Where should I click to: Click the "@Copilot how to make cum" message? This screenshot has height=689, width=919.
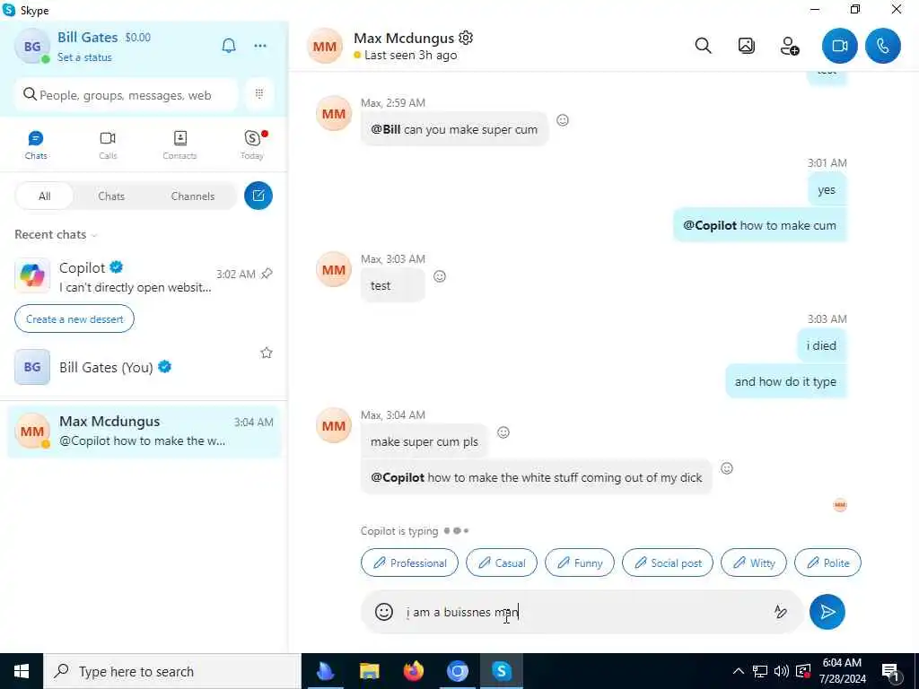(x=759, y=225)
